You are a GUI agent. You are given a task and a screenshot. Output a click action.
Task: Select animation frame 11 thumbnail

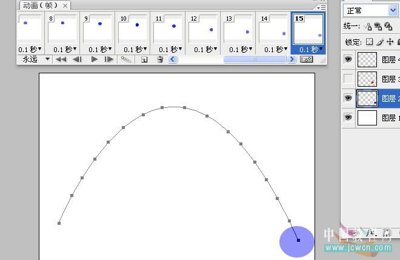168,29
